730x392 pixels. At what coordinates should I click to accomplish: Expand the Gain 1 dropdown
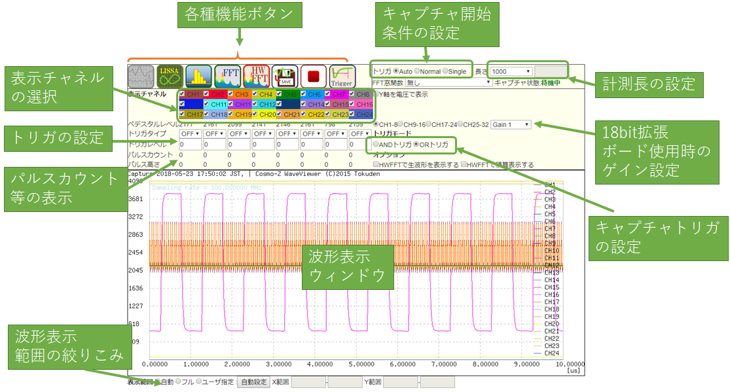tap(511, 124)
